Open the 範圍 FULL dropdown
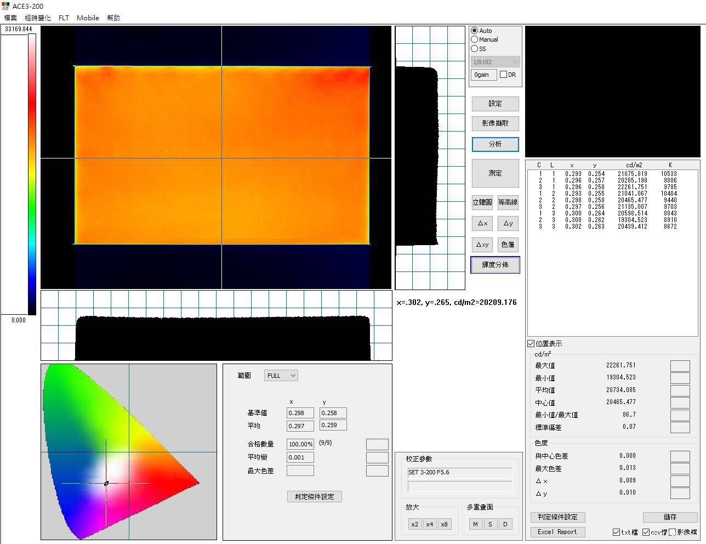 pos(281,376)
